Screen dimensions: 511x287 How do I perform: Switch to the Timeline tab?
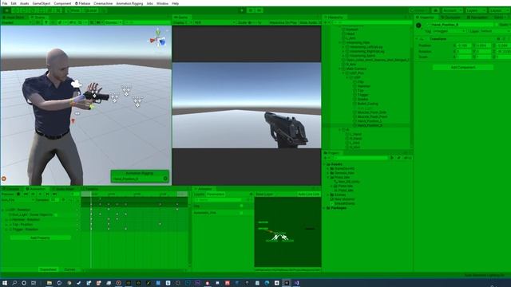(x=90, y=189)
